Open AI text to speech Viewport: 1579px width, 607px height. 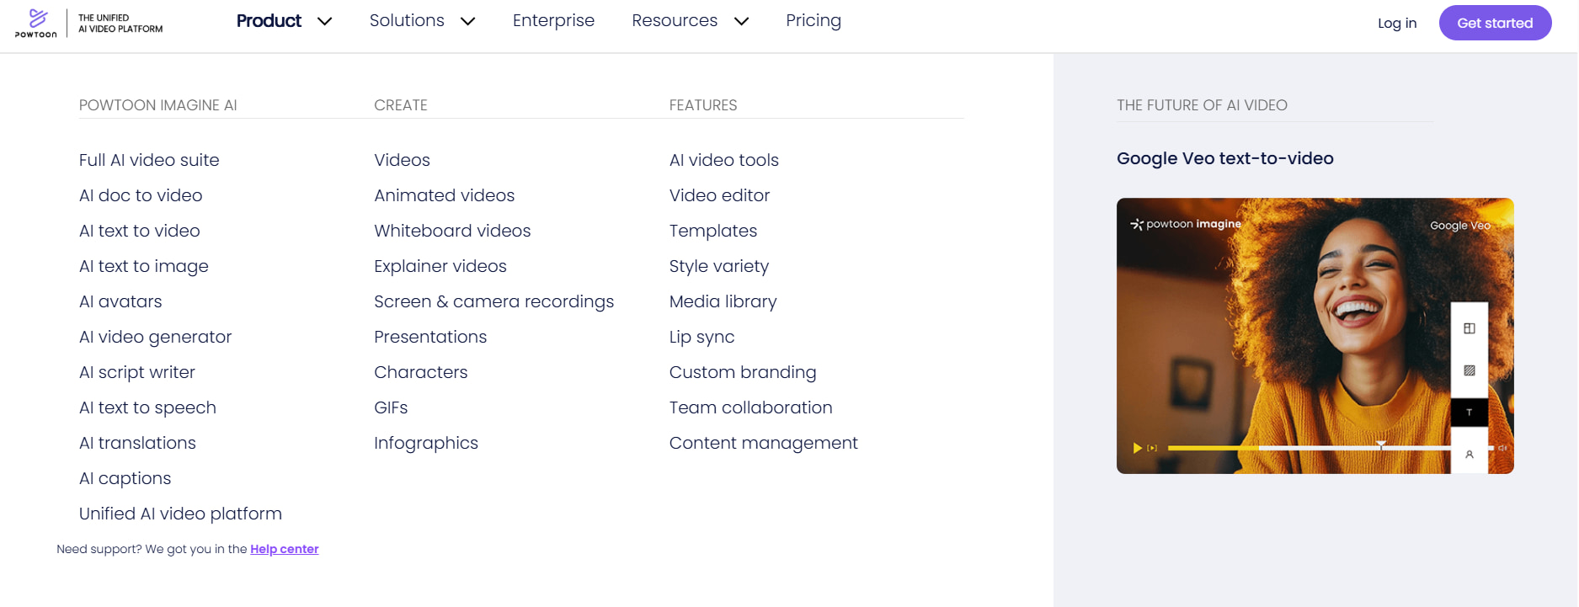tap(147, 407)
